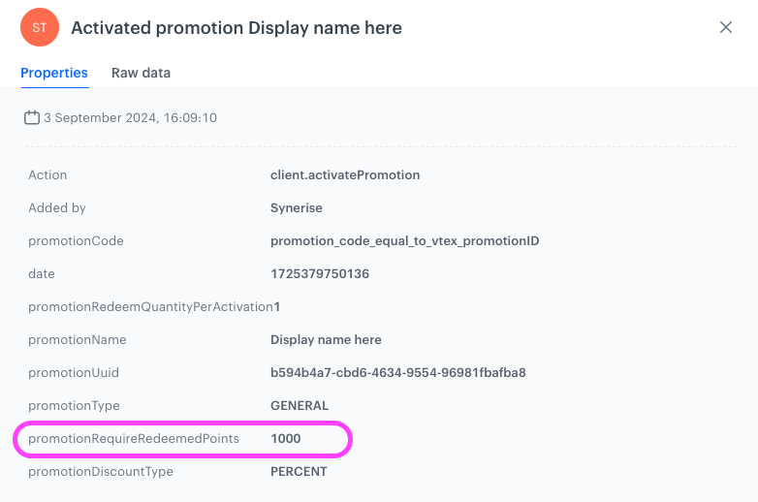Image resolution: width=758 pixels, height=502 pixels.
Task: Click the date value 1725379750136
Action: (320, 274)
